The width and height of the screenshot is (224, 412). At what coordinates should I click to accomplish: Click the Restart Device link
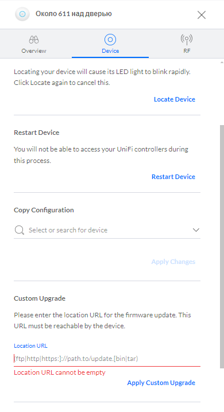point(173,177)
